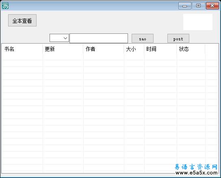This screenshot has width=221, height=178.
Task: Sort the list by the 时间 column
Action: [160, 49]
